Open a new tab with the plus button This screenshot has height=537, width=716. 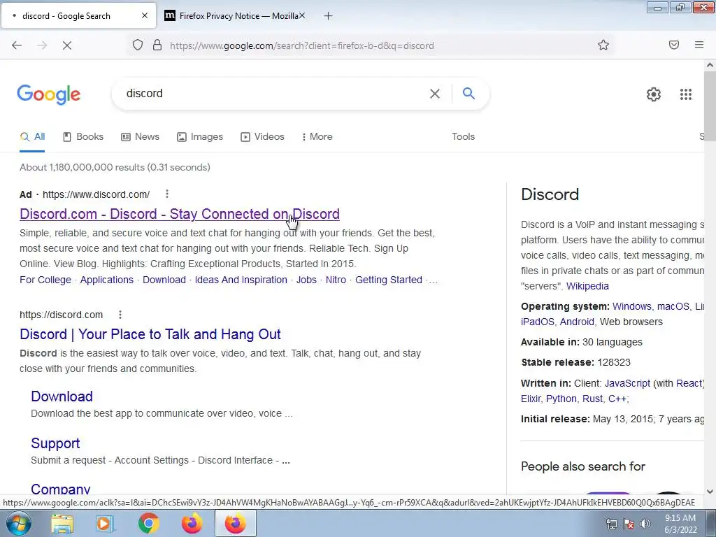(328, 16)
